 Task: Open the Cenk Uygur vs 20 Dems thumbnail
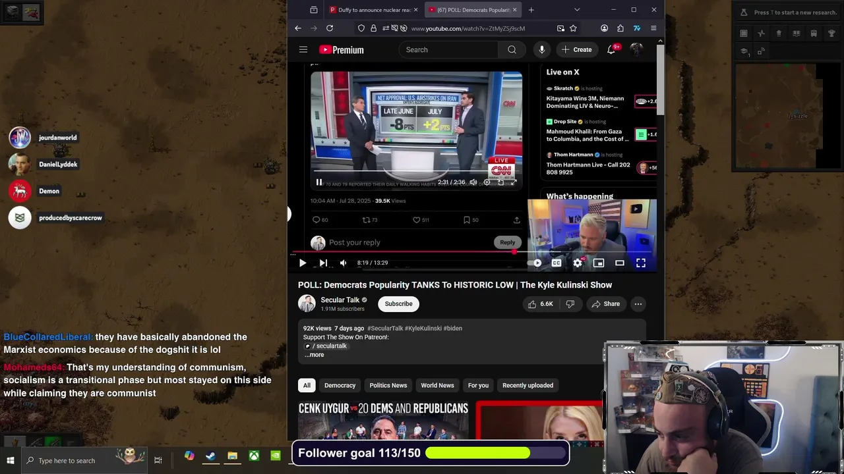(383, 420)
